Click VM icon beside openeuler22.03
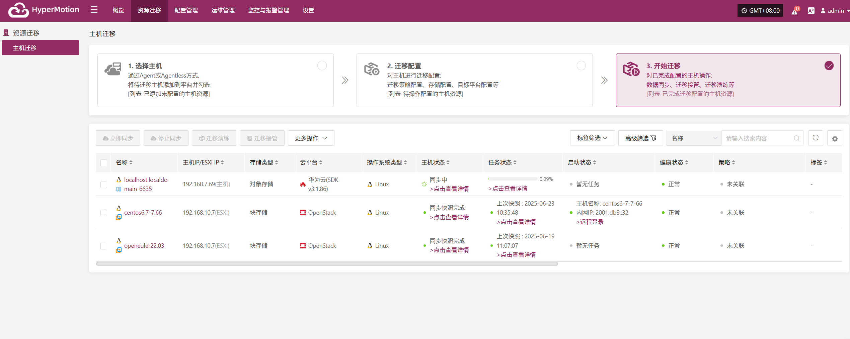The image size is (850, 339). 119,250
